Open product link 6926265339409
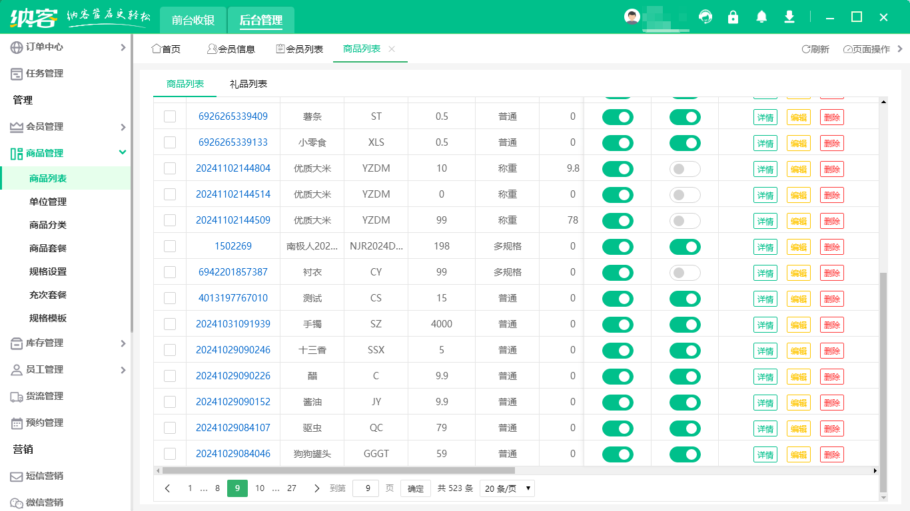The height and width of the screenshot is (511, 910). pyautogui.click(x=233, y=116)
